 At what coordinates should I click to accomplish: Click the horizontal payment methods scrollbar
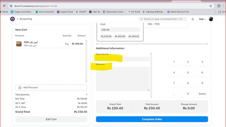[x=152, y=44]
